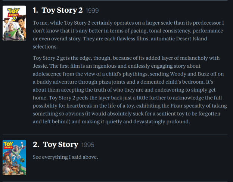Open the "Toy Story" title in entry 2
Image resolution: width=233 pixels, height=182 pixels.
point(60,145)
